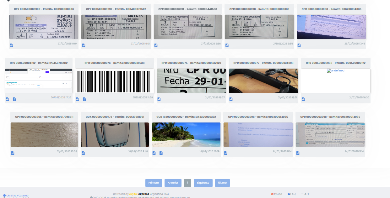Open beach photo thumbnail of GUB 188900000002
Image resolution: width=390 pixels, height=198 pixels.
(186, 135)
